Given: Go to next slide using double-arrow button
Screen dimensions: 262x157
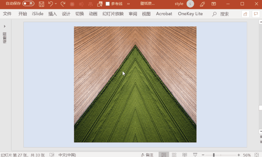Looking at the screenshot, I should 261,142.
